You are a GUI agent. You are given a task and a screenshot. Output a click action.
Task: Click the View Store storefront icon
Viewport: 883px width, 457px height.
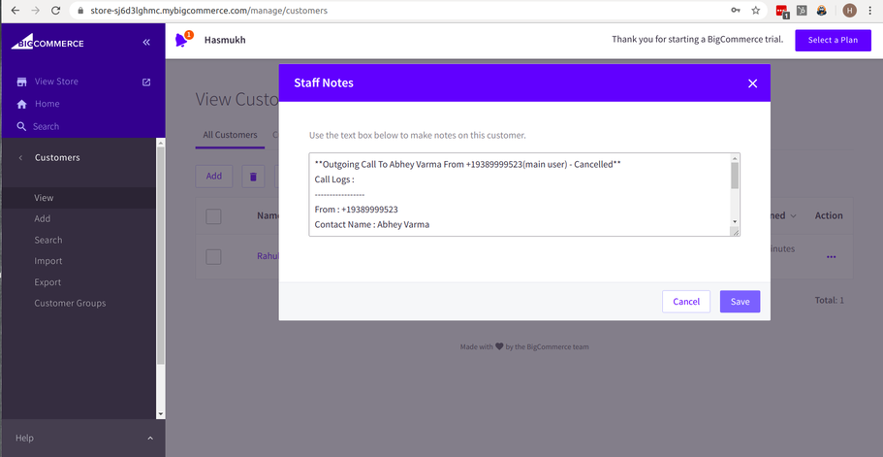point(22,82)
